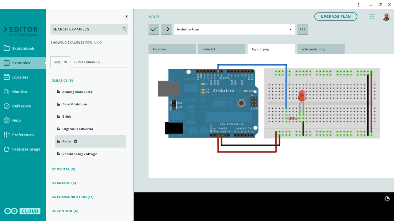Expand the Arduino Uno board dropdown
The width and height of the screenshot is (394, 221).
290,29
